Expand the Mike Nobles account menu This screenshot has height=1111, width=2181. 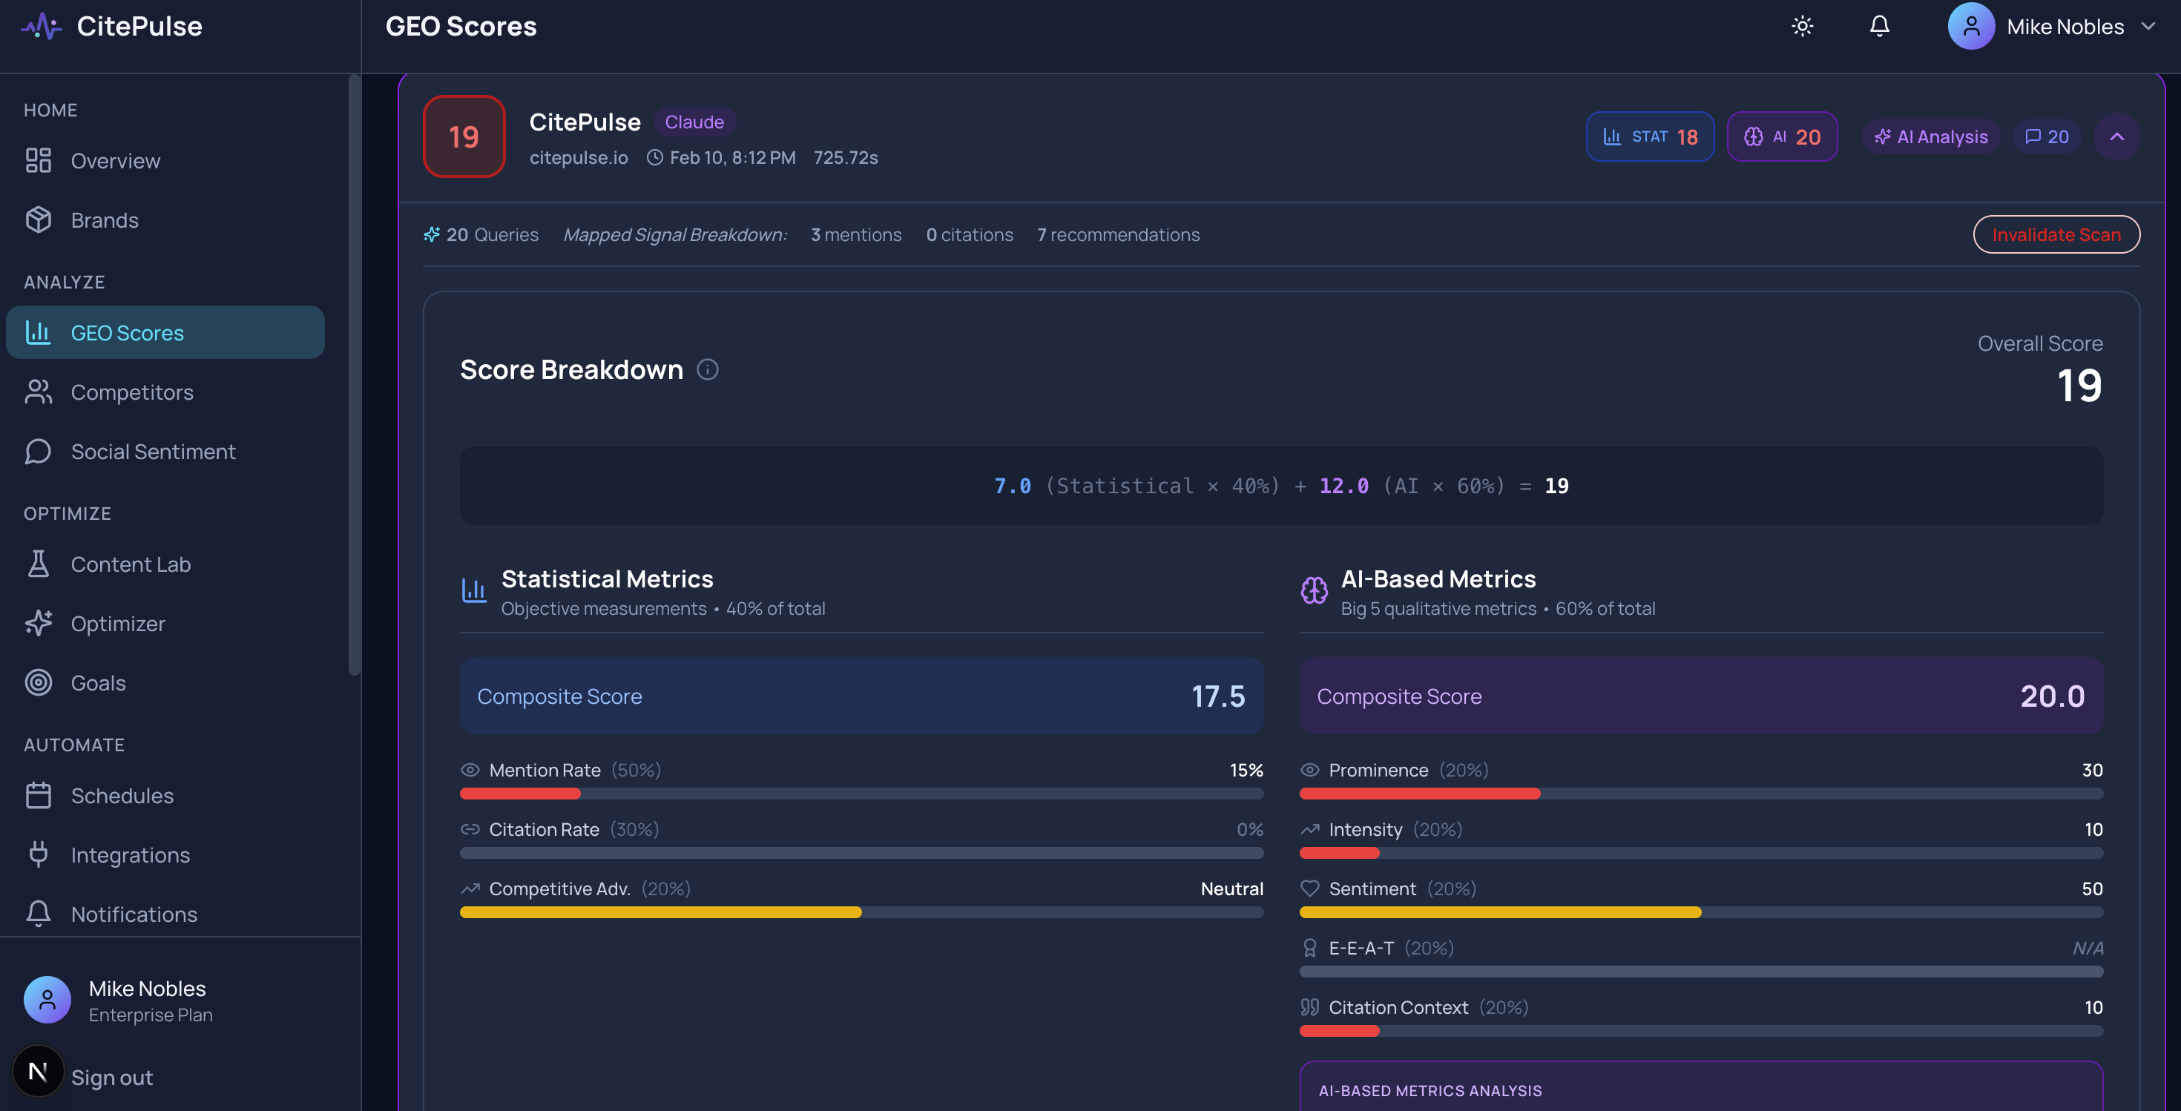point(2056,26)
